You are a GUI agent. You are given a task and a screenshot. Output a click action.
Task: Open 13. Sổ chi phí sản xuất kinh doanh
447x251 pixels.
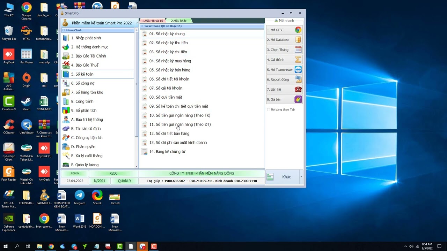click(x=202, y=143)
